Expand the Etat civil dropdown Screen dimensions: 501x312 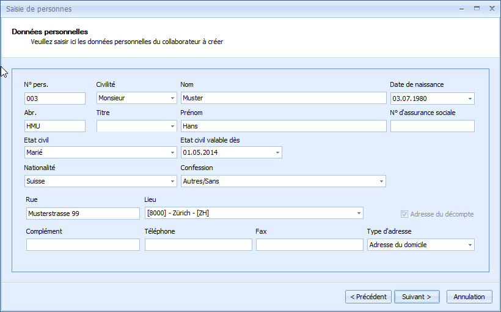click(172, 153)
